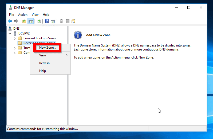Image resolution: width=213 pixels, height=139 pixels.
Task: Click the status bar message text
Action: [x=42, y=129]
